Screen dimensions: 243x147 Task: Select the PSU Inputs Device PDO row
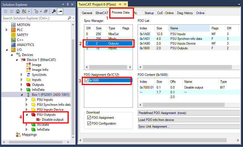click(189, 43)
